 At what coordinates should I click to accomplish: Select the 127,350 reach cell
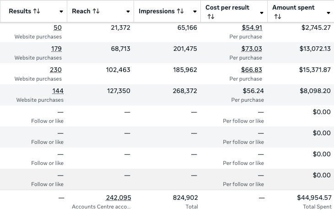119,91
